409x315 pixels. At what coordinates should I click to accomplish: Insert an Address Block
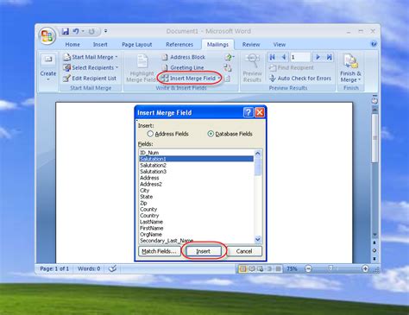(184, 57)
